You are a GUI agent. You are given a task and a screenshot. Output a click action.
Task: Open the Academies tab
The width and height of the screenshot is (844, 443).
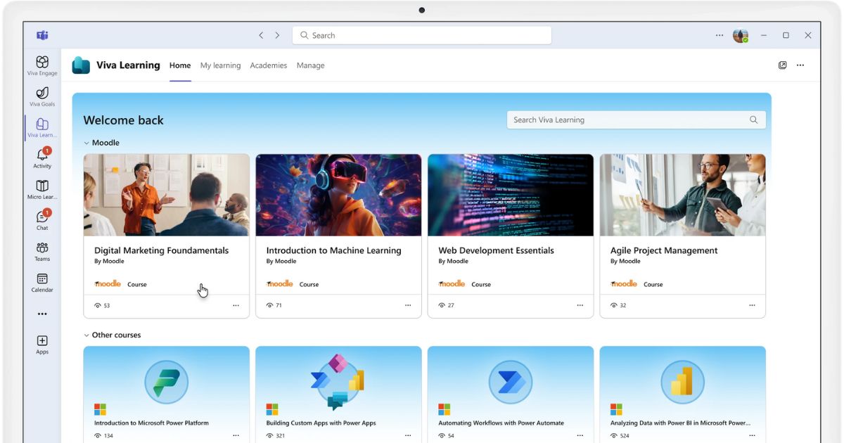269,65
